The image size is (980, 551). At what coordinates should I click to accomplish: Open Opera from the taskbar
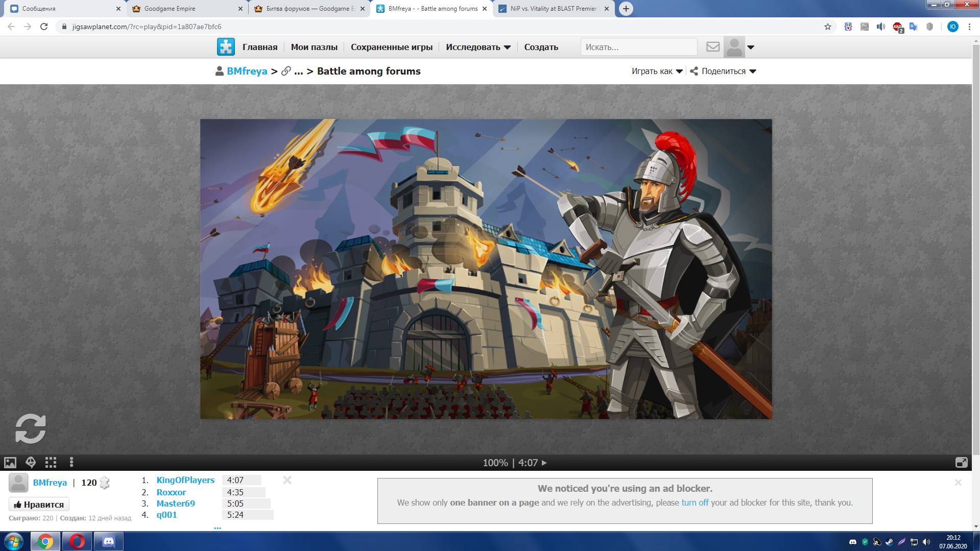click(x=77, y=541)
